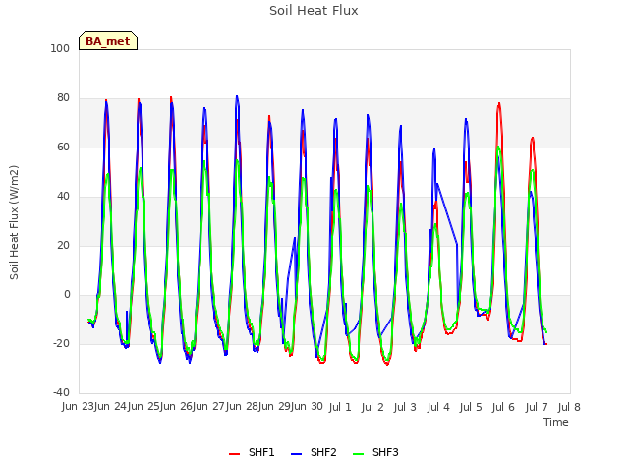Click the Jun 27 x-axis tick label

pos(208,407)
